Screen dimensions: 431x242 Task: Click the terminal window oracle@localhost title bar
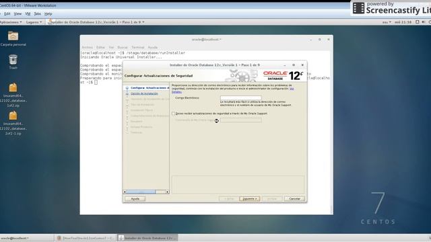(206, 40)
